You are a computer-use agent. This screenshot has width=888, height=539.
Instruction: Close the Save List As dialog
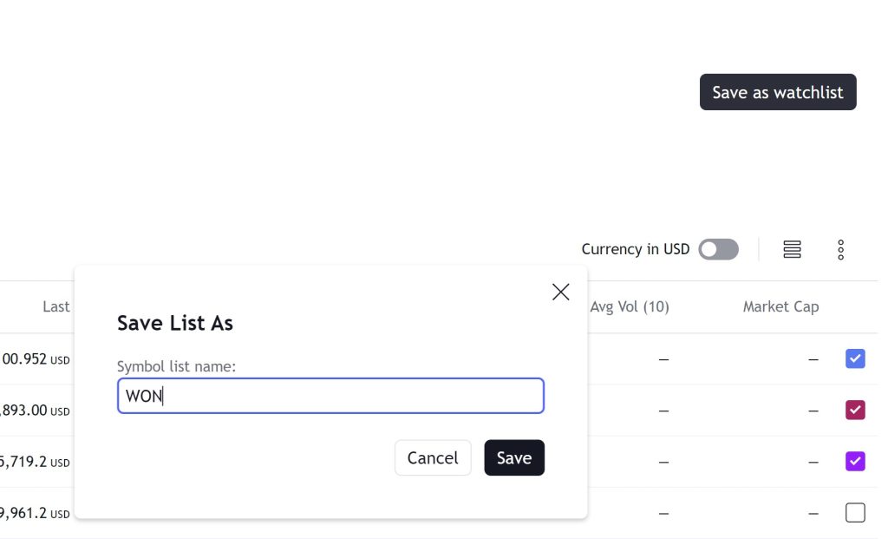pos(561,292)
